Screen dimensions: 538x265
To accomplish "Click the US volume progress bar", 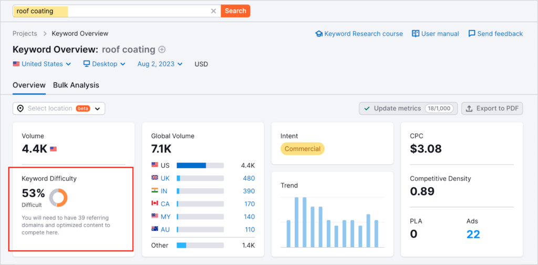I will (200, 166).
